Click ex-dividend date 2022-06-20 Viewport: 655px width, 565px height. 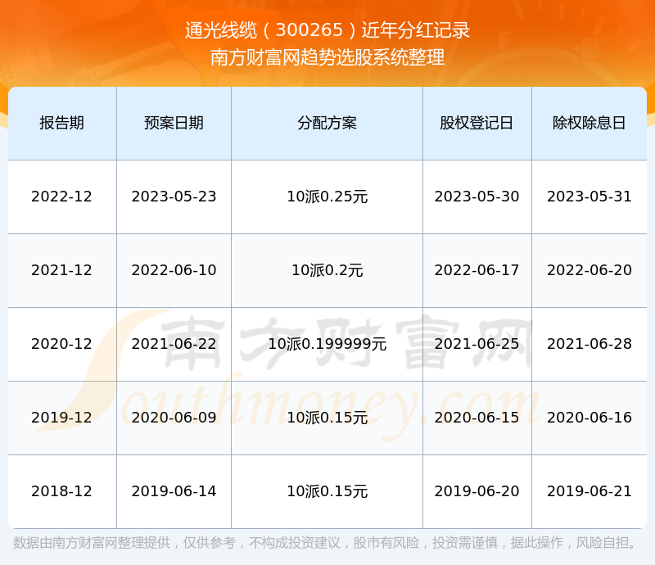click(589, 270)
